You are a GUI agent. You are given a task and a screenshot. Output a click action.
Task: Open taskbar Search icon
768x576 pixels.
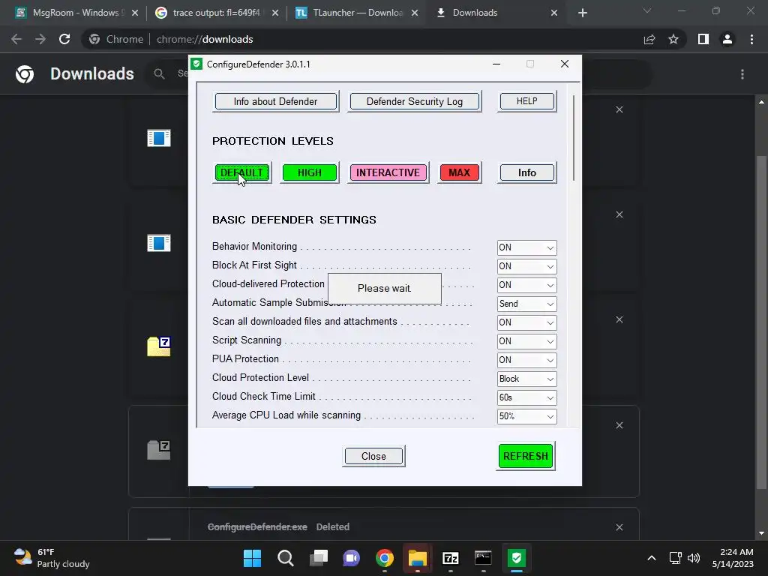(x=286, y=558)
